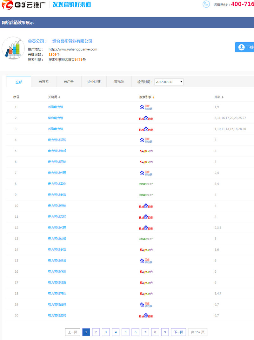The image size is (254, 340).
Task: Sort by the 关键词 column arrow
Action: [59, 97]
